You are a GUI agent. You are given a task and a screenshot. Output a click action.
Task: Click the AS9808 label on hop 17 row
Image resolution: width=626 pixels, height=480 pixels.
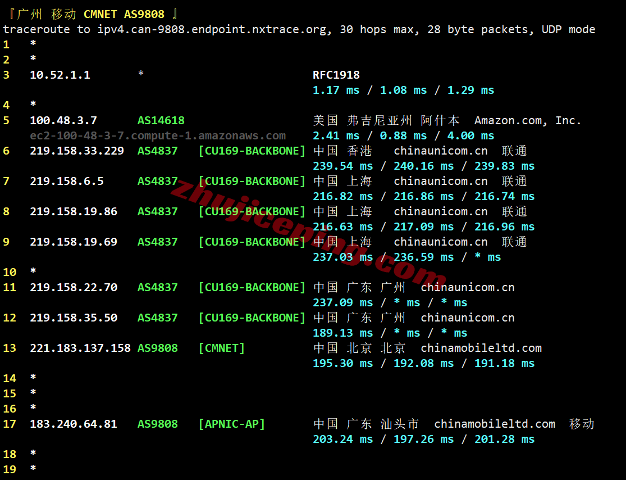[158, 424]
